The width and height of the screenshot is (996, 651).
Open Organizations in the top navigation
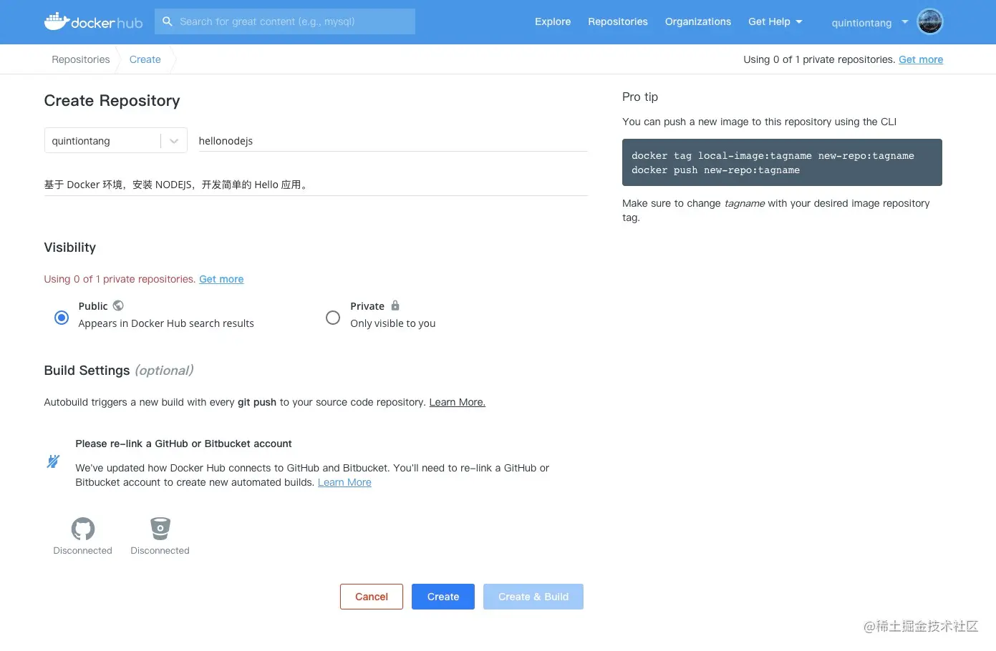coord(698,21)
